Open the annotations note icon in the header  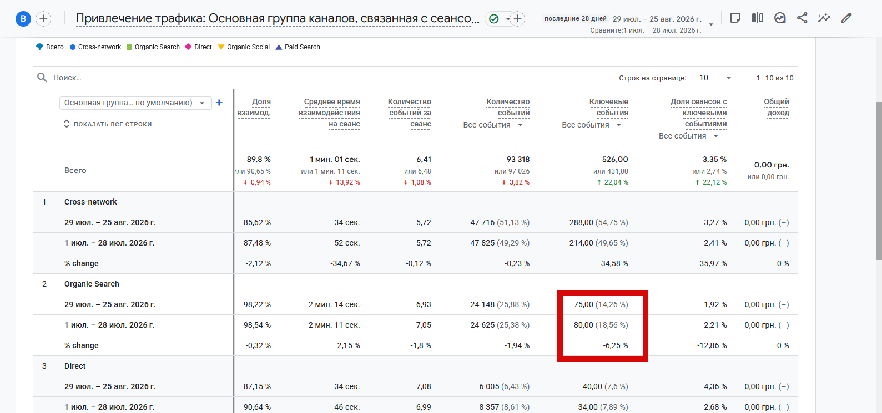[735, 18]
